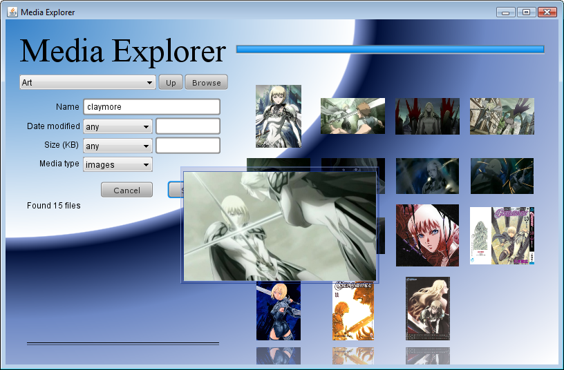Go up one folder with Up button

click(x=171, y=82)
